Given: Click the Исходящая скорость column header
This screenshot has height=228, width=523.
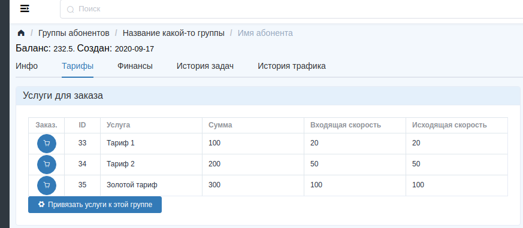Looking at the screenshot, I should [x=449, y=125].
